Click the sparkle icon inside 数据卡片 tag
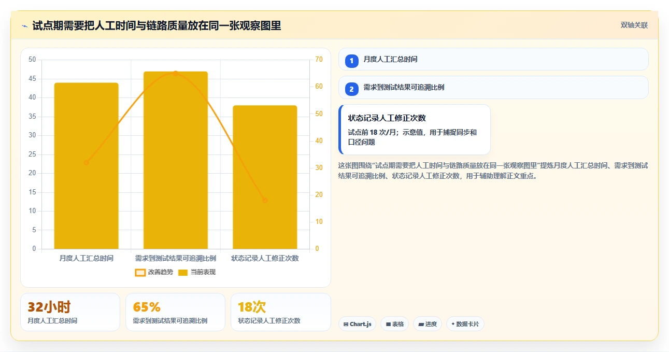Image resolution: width=669 pixels, height=352 pixels. point(453,324)
